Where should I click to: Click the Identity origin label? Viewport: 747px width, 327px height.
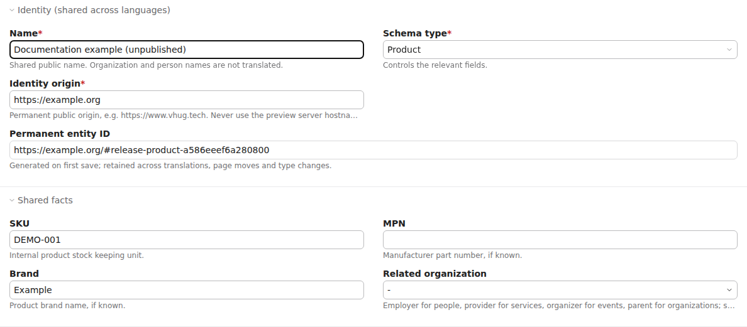pyautogui.click(x=47, y=83)
